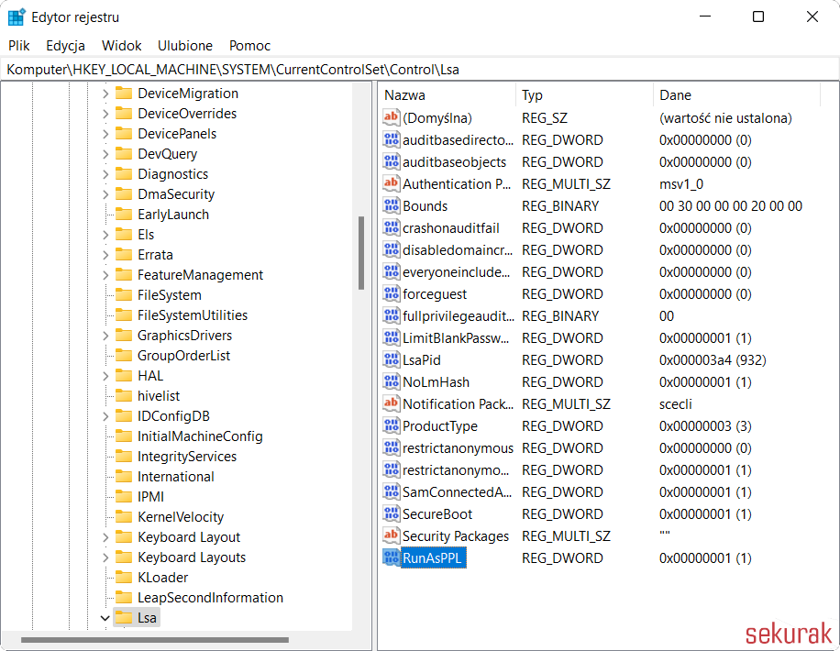This screenshot has width=840, height=651.
Task: Click the Lsa folder icon
Action: (x=124, y=617)
